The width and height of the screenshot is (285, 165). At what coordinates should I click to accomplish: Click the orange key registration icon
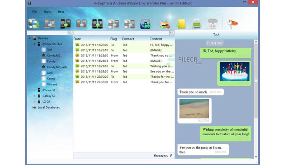(232, 24)
